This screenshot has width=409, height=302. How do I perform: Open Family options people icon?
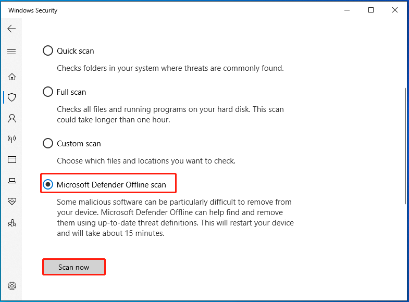coord(12,223)
